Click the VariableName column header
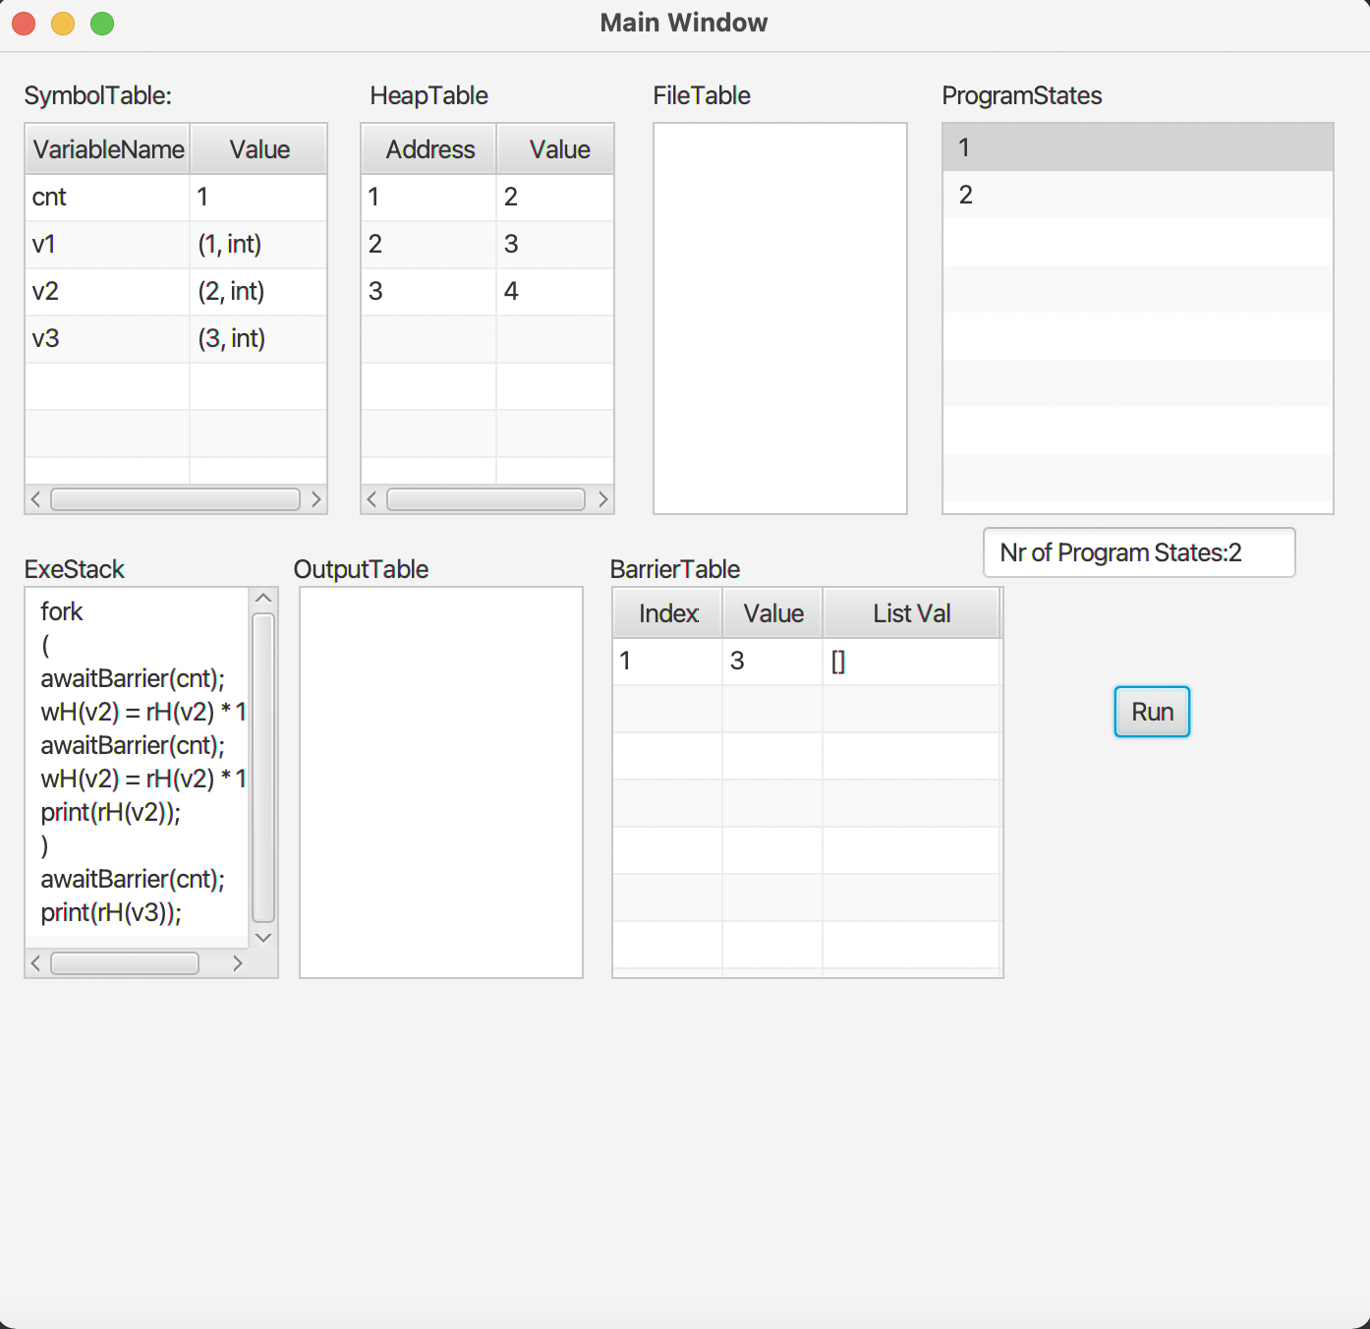 tap(108, 148)
